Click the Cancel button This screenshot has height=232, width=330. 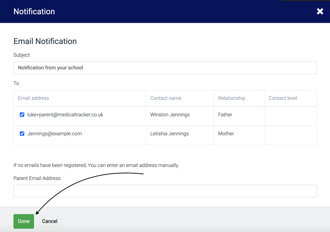tap(50, 221)
